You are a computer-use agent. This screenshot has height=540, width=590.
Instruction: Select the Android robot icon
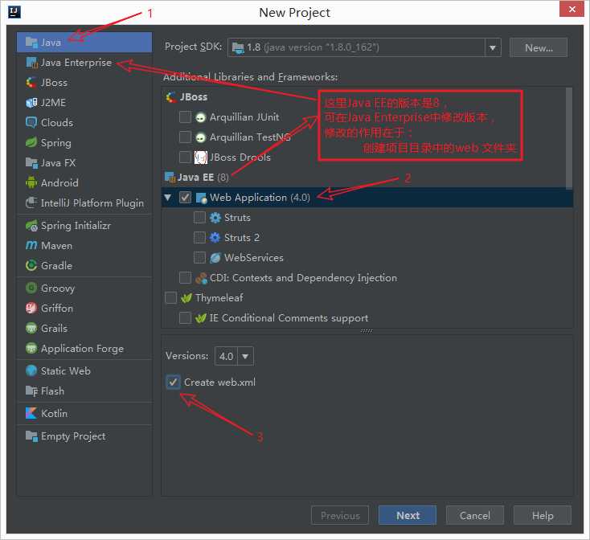point(31,182)
